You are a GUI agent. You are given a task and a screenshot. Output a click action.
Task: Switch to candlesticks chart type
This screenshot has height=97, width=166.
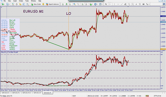[x=66, y=4]
